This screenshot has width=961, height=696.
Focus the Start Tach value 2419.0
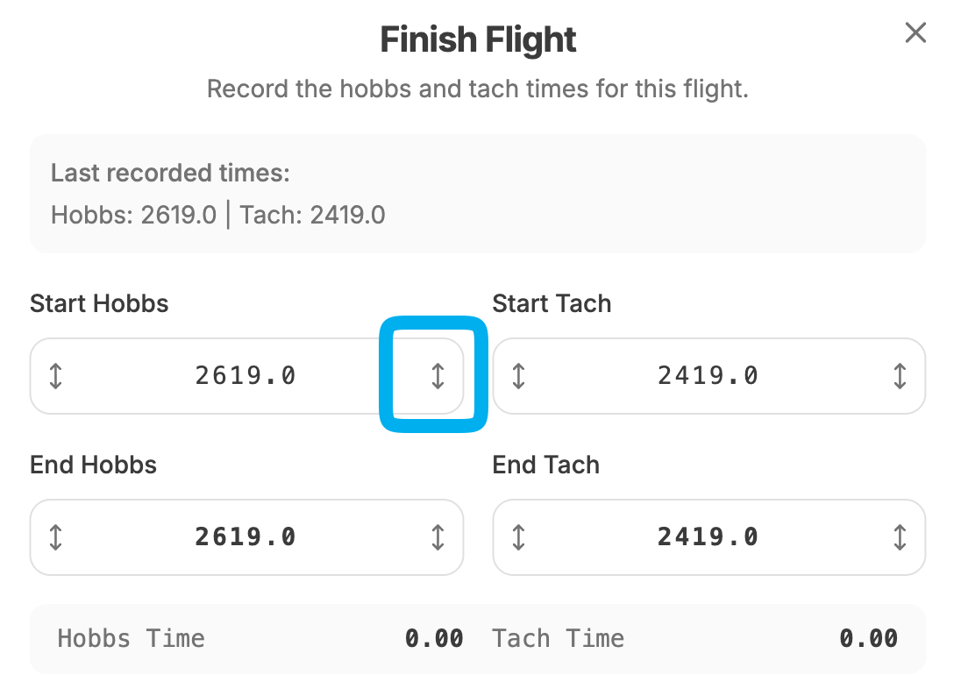coord(708,376)
